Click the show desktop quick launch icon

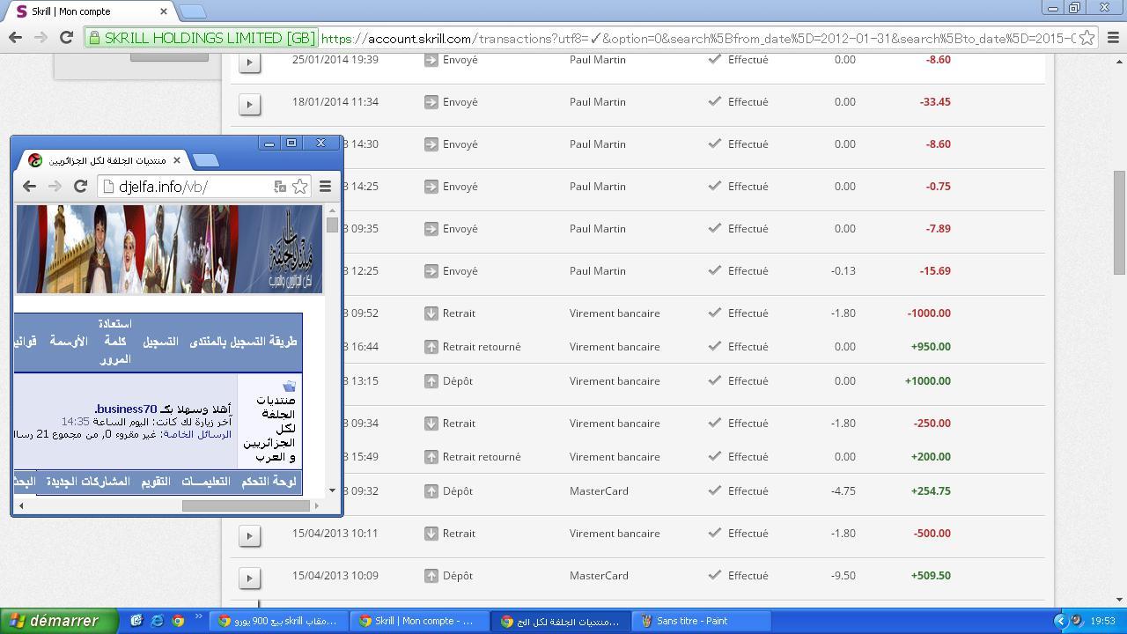136,621
